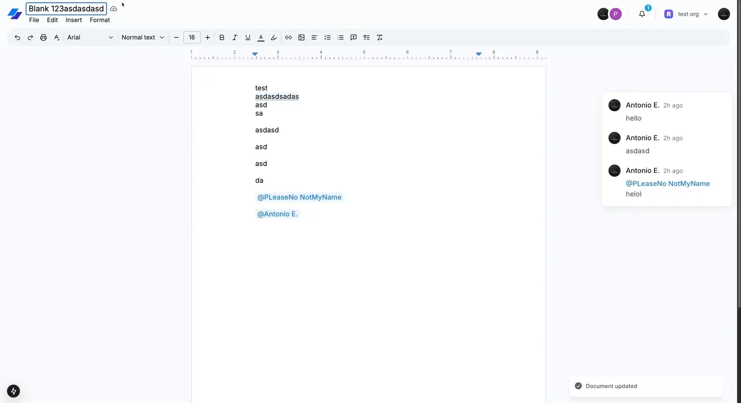
Task: Open the Insert menu
Action: tap(73, 20)
